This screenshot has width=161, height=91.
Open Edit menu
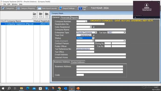[9, 4]
